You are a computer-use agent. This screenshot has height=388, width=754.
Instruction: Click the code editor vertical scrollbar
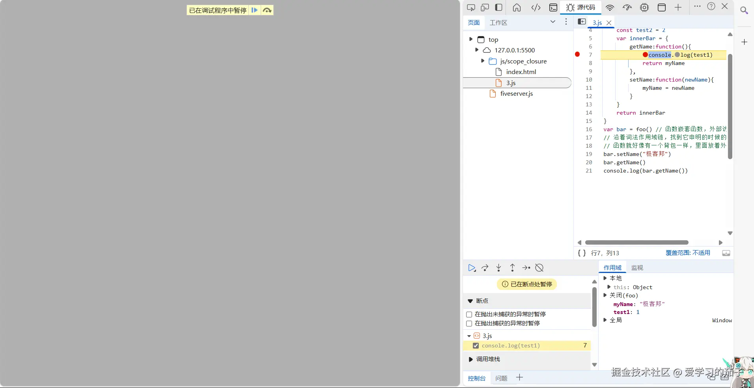click(x=730, y=107)
